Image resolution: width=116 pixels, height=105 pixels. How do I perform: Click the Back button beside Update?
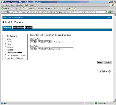pos(100,62)
